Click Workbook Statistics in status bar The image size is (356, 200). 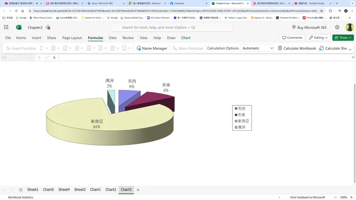pyautogui.click(x=20, y=197)
